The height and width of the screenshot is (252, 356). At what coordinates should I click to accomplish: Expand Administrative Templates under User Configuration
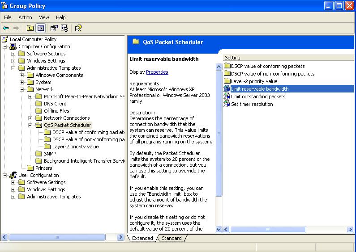13,197
